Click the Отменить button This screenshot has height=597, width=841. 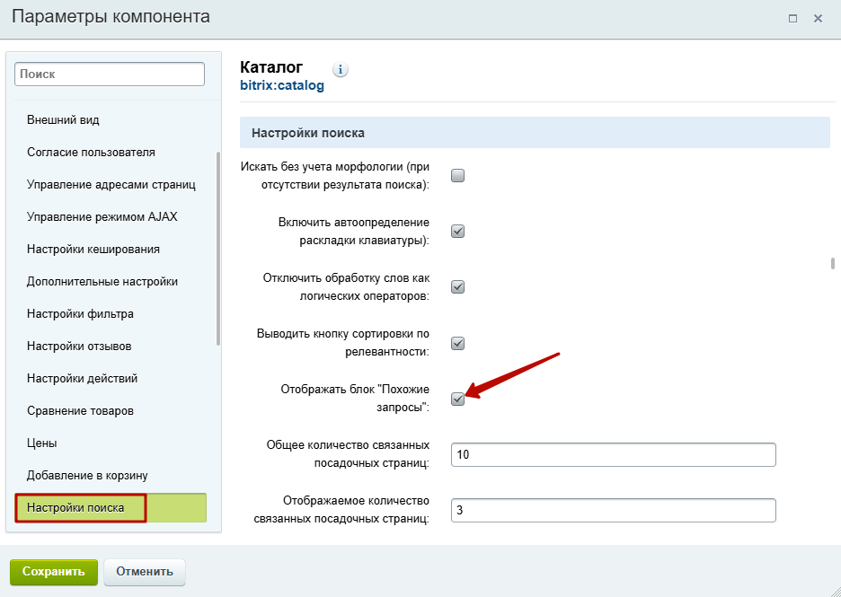(145, 571)
